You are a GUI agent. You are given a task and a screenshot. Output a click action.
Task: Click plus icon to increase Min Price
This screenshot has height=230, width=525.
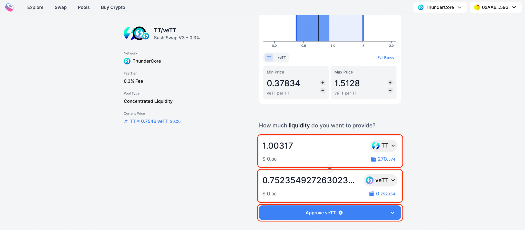322,82
